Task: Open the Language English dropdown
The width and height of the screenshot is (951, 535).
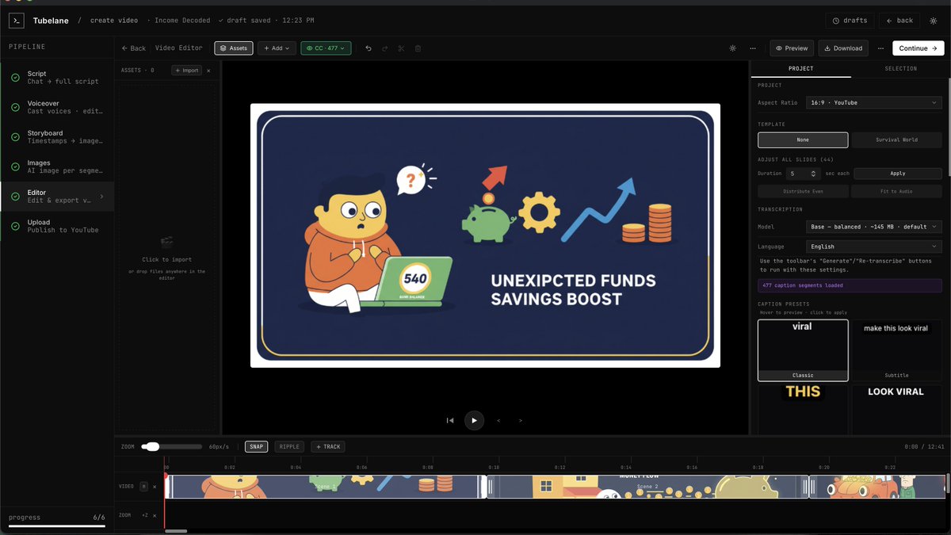Action: [x=873, y=246]
